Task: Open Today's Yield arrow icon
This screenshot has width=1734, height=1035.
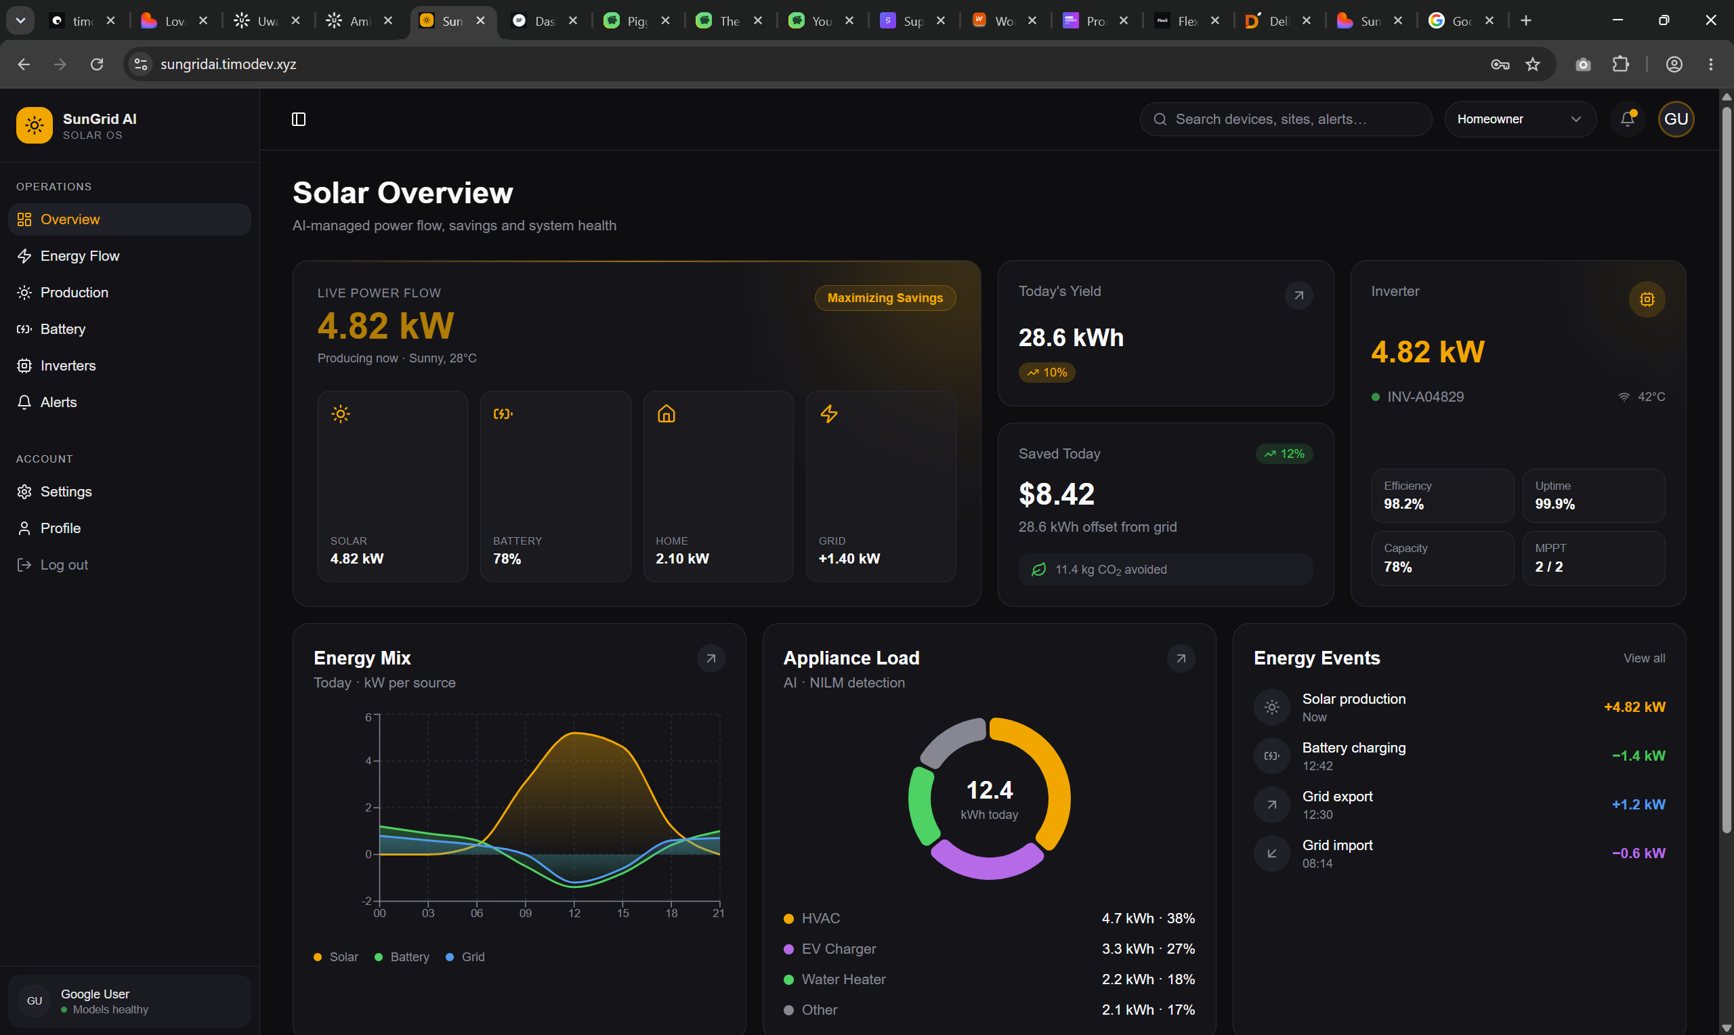Action: [x=1298, y=296]
